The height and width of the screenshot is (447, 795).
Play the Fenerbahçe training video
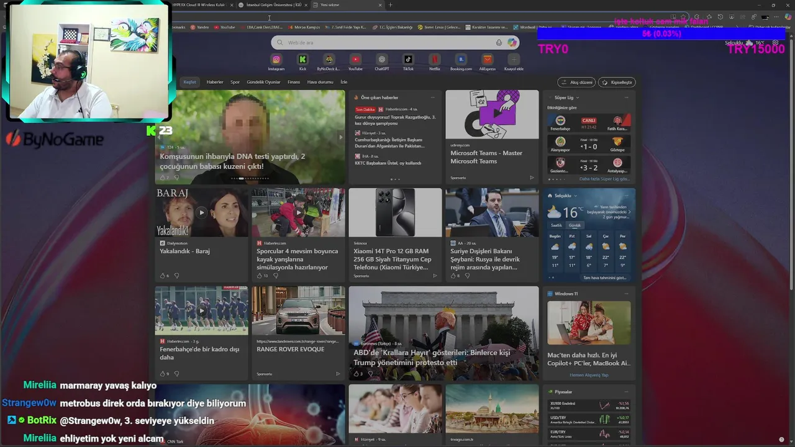point(201,310)
